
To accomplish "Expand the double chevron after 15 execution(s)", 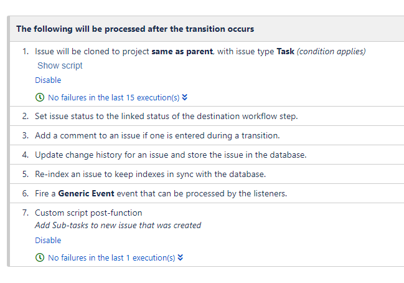I will [x=184, y=97].
